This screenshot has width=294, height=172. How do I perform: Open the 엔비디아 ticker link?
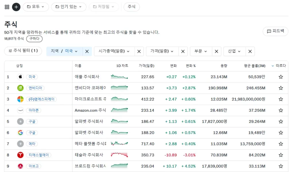click(35, 88)
